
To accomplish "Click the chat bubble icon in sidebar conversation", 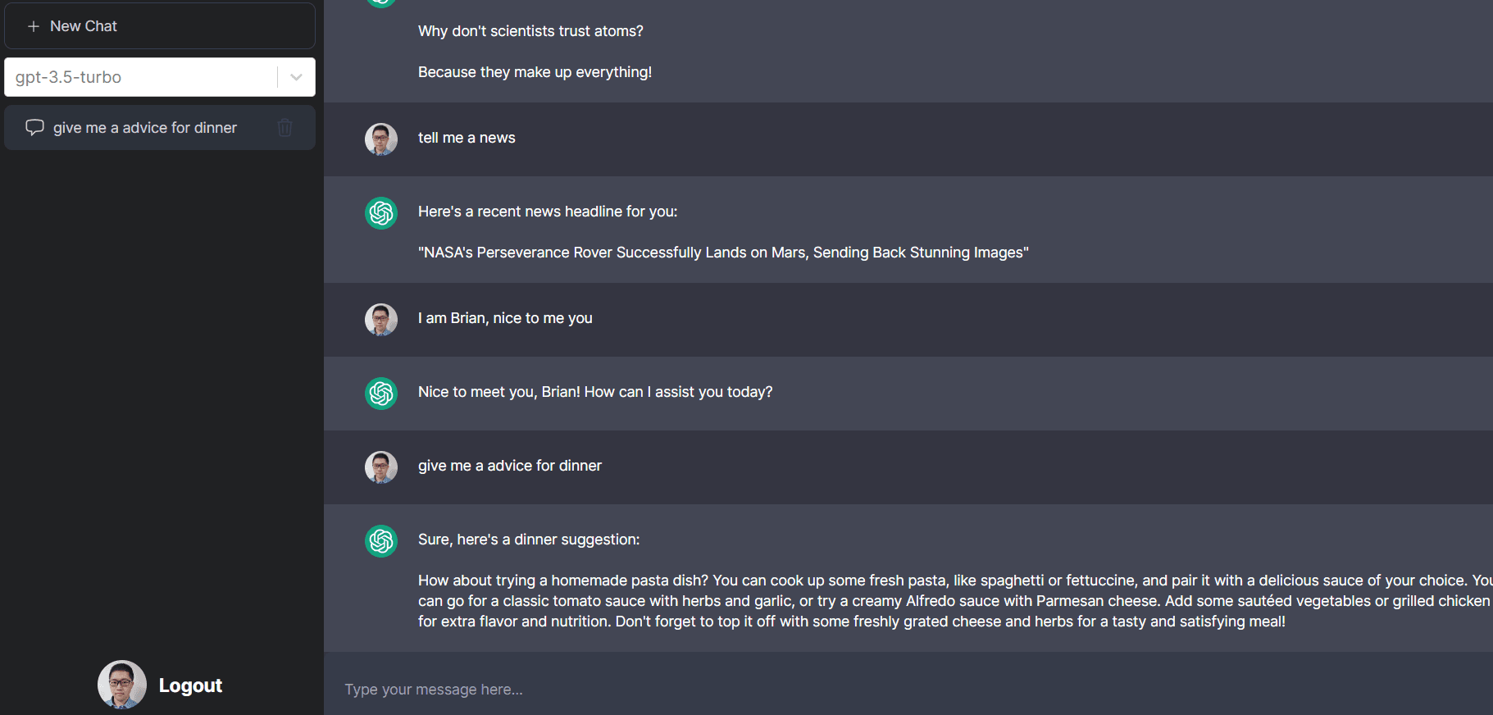I will [34, 127].
